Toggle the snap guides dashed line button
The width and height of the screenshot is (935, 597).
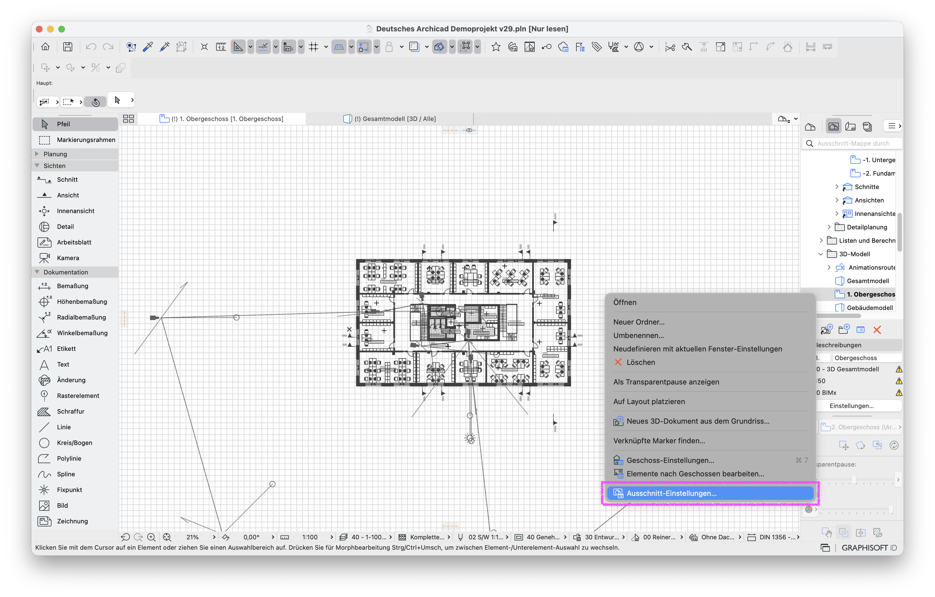click(x=263, y=47)
